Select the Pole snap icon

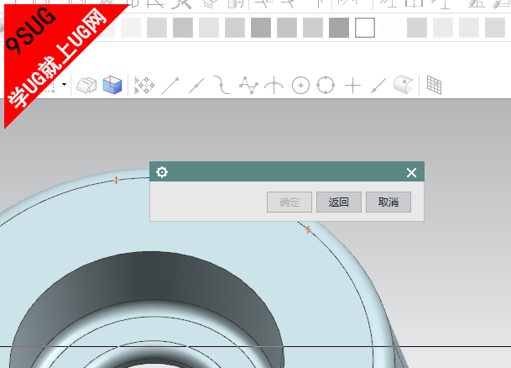[x=248, y=85]
